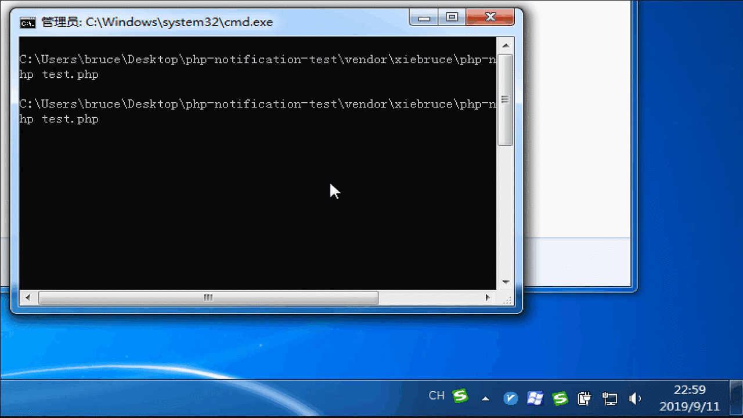Screen dimensions: 743x418
Task: Minimize the cmd.exe window
Action: [424, 17]
